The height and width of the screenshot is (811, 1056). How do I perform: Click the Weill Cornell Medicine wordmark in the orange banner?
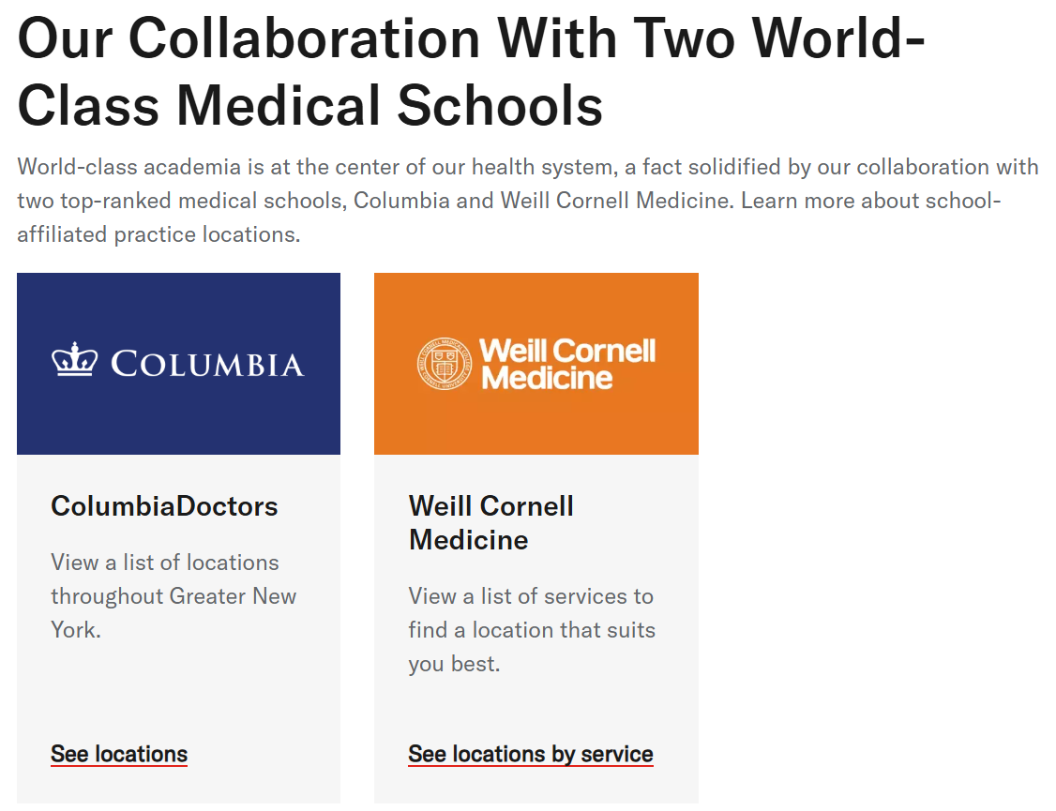567,364
